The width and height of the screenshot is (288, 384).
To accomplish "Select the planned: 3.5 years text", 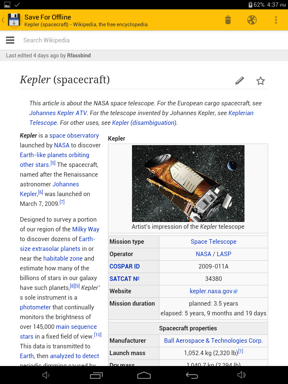I will pyautogui.click(x=213, y=304).
